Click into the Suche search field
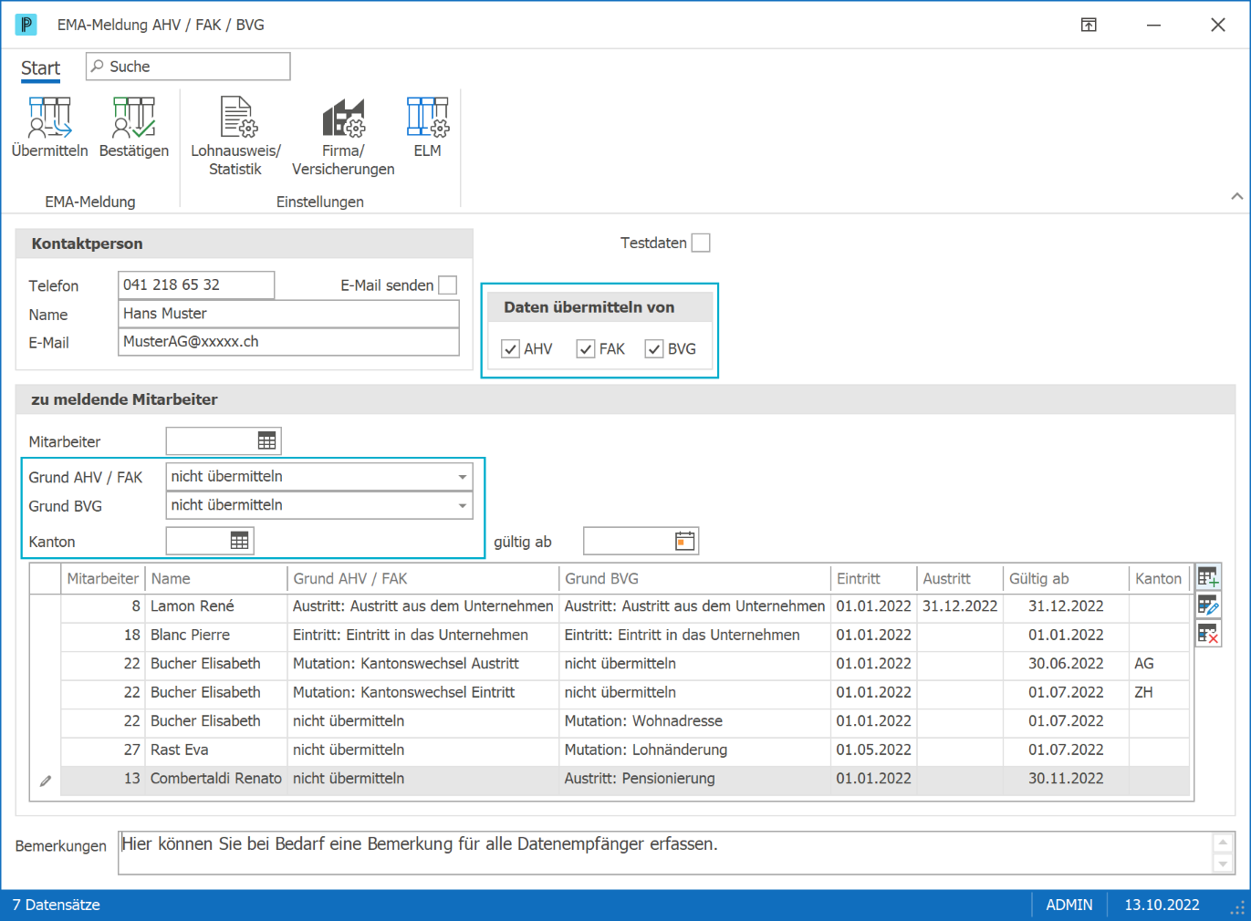This screenshot has height=921, width=1251. point(188,67)
